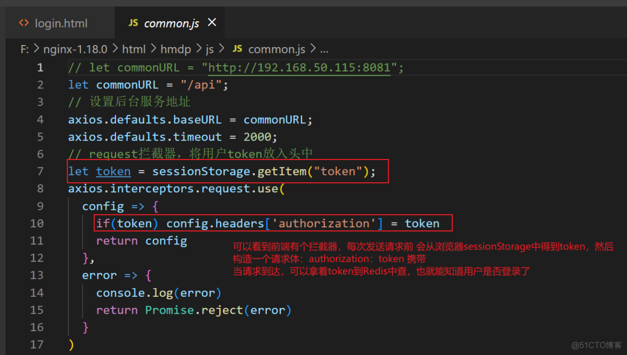Open the commented http://192.168.50.115:8081 URL
The height and width of the screenshot is (355, 627).
coord(299,68)
